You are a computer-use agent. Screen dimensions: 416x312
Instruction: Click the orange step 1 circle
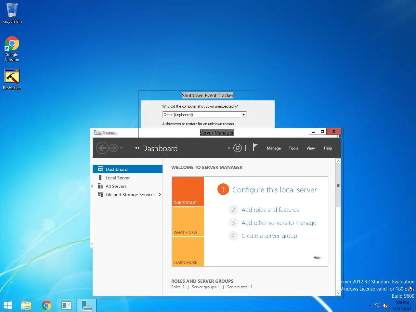click(223, 189)
